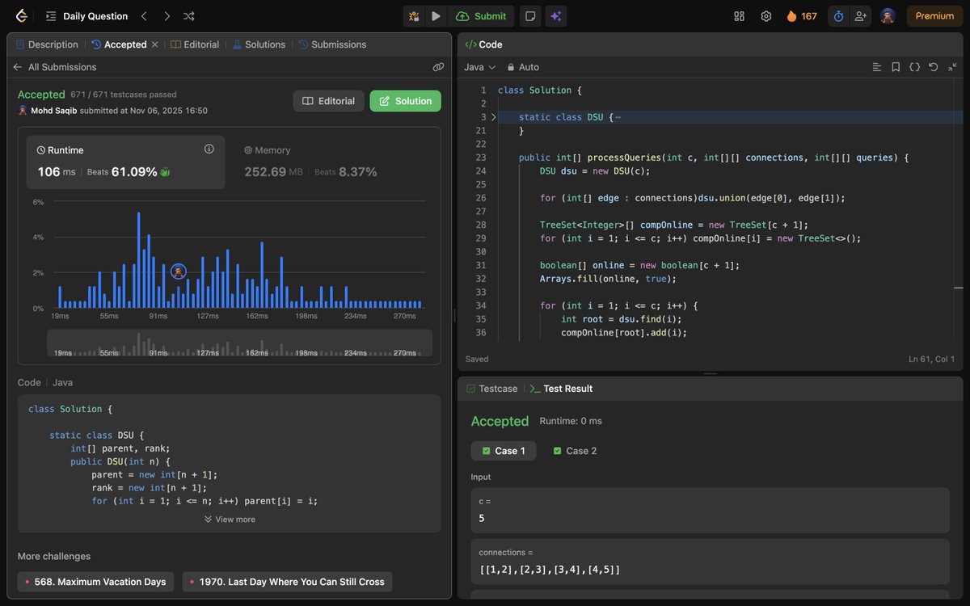Submit the solution
This screenshot has width=970, height=606.
(x=481, y=16)
